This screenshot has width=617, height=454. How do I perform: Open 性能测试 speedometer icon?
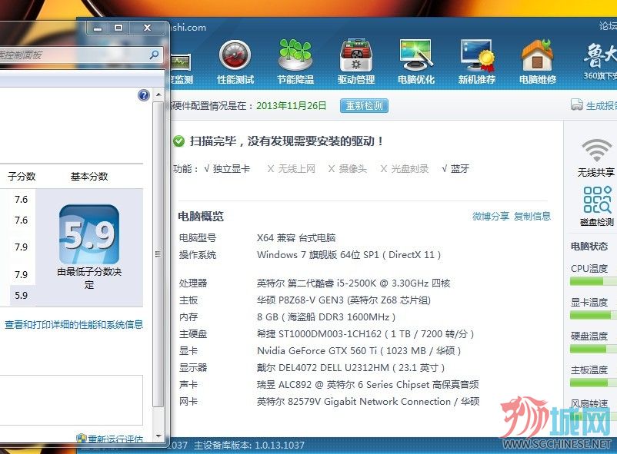235,55
